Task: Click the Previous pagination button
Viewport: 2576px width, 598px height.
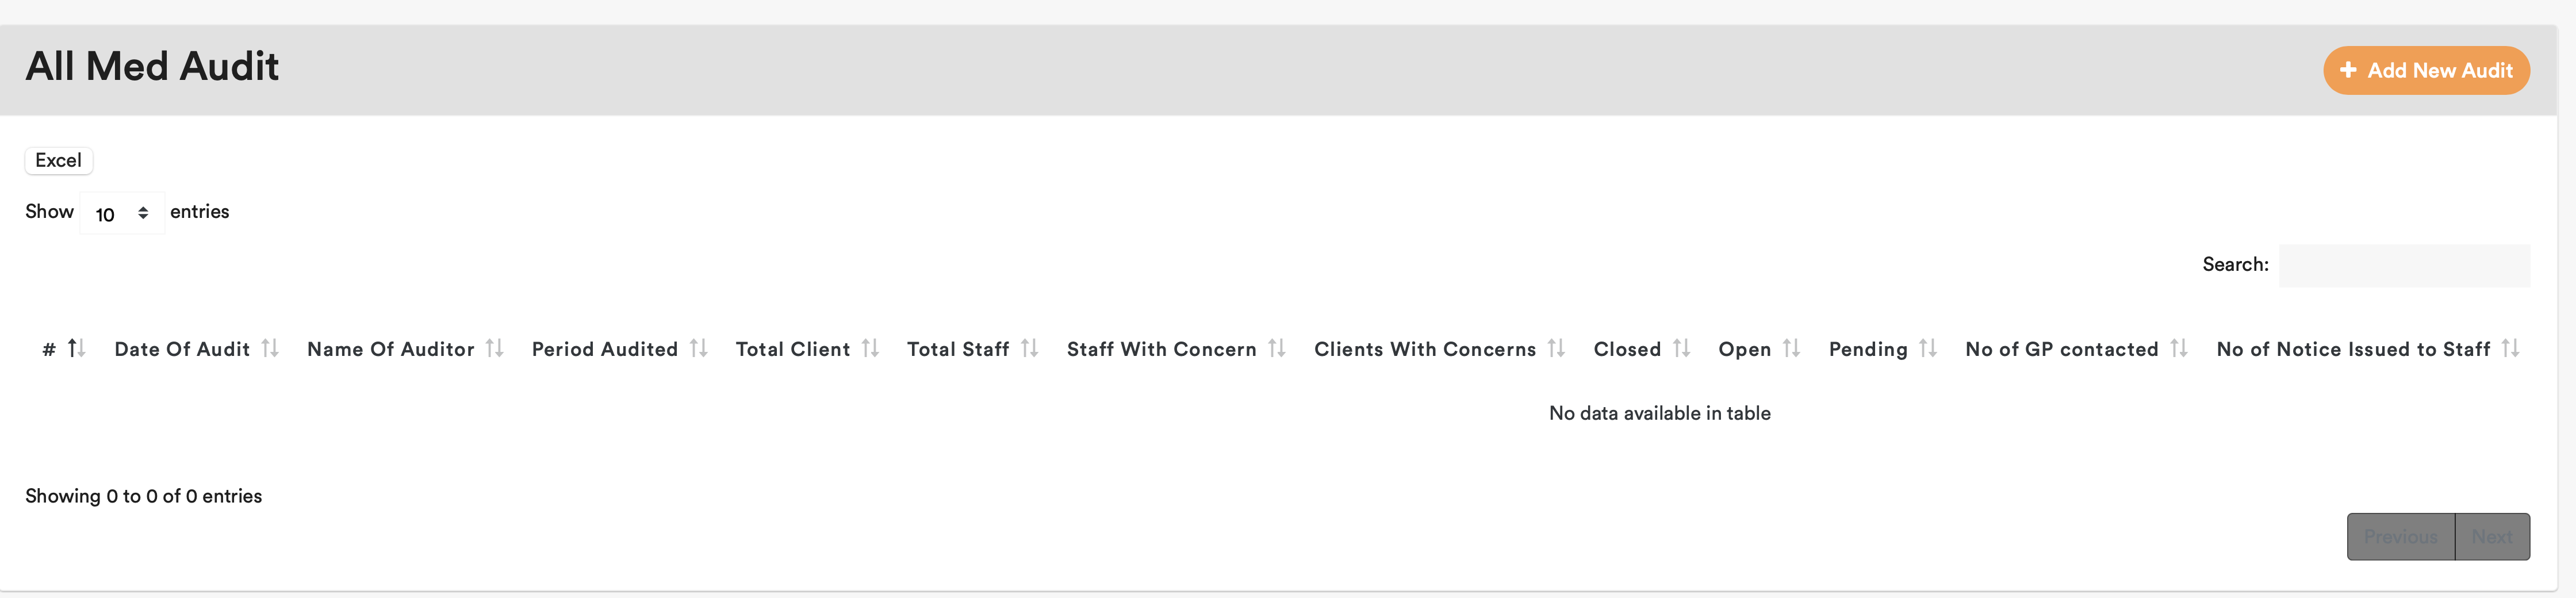Action: coord(2400,537)
